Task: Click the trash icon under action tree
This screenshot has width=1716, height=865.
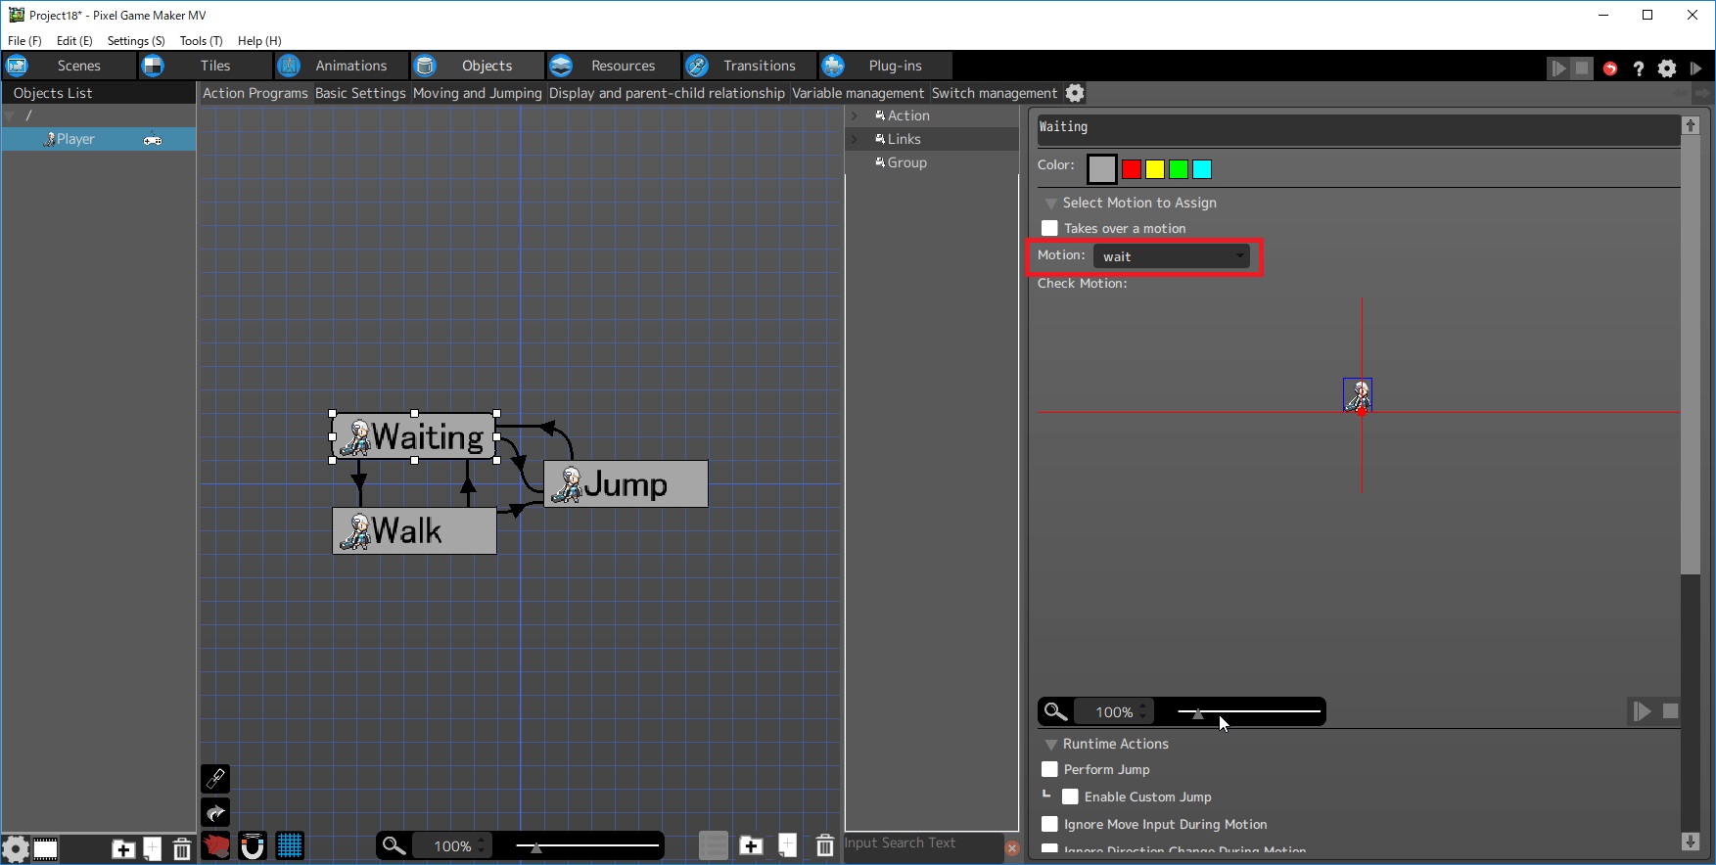Action: tap(825, 845)
